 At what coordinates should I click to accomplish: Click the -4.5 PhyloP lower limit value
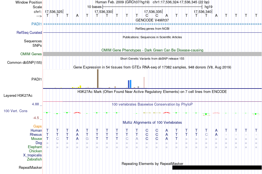(36, 118)
